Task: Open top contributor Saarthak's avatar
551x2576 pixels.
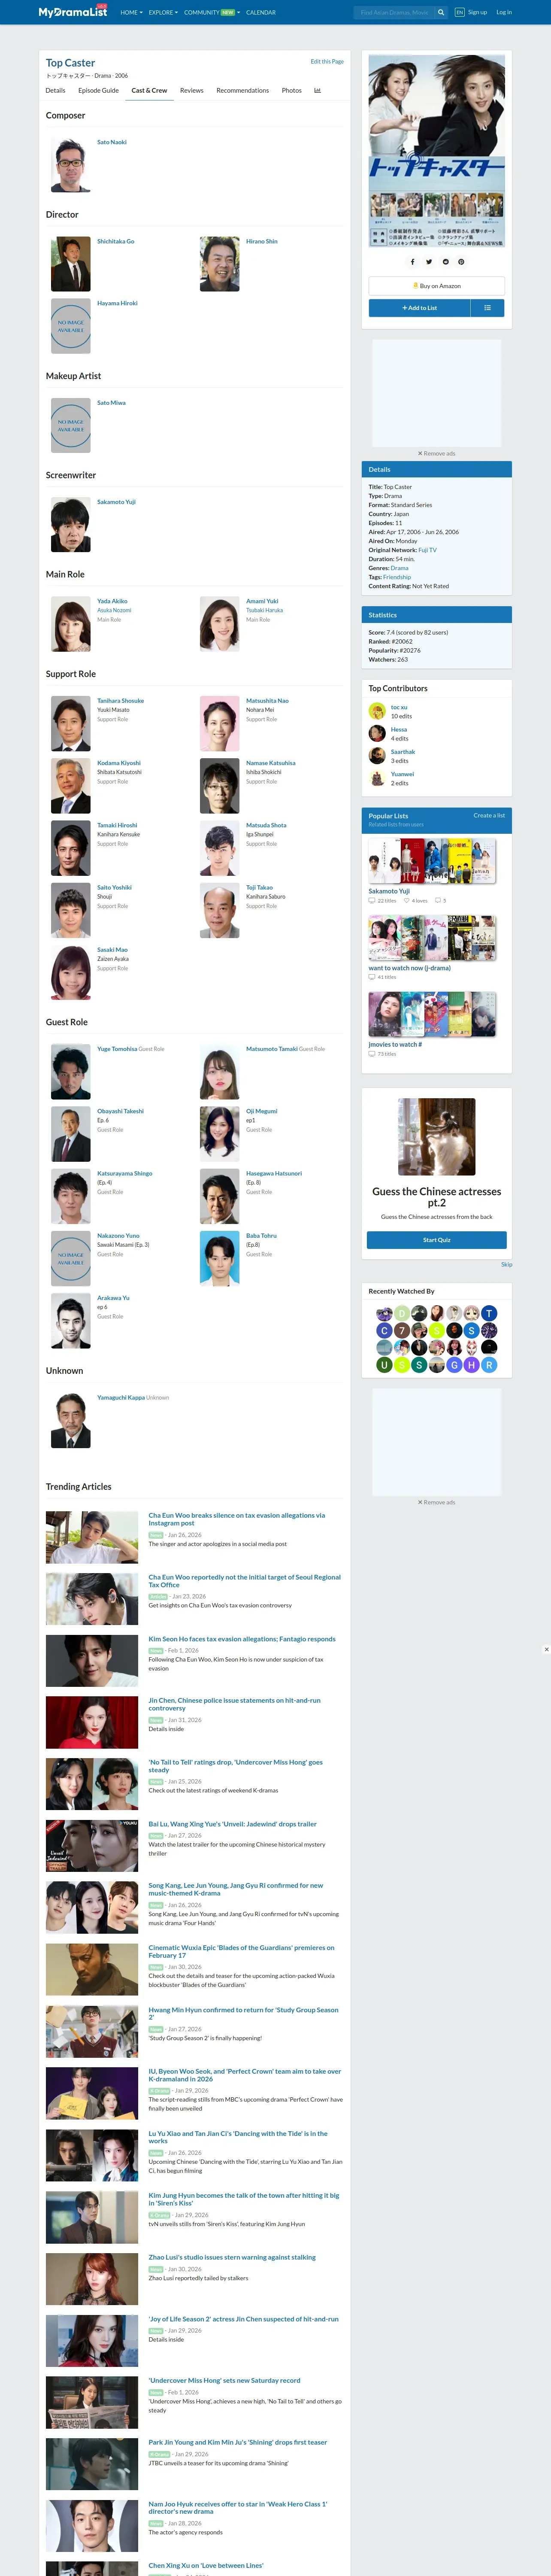Action: [x=377, y=756]
